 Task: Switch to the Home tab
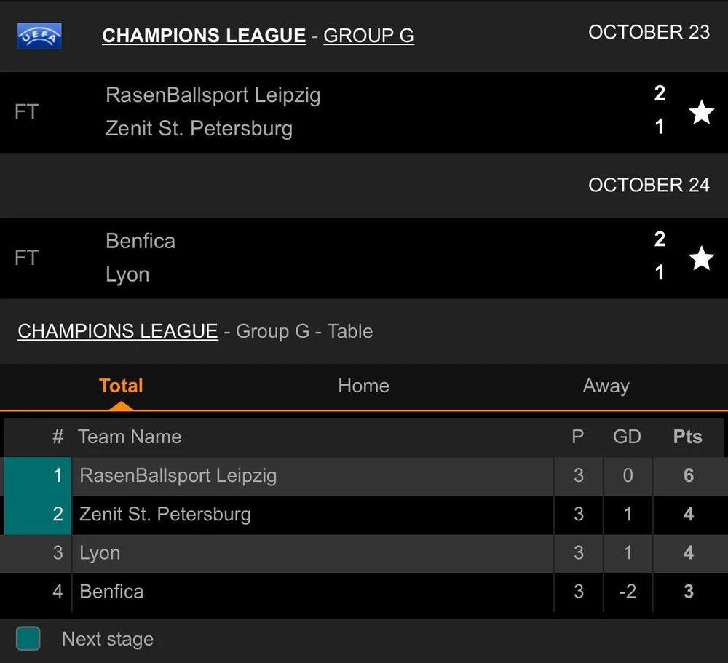[x=363, y=386]
